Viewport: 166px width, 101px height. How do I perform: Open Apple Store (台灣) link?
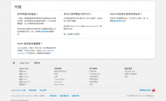[19, 90]
